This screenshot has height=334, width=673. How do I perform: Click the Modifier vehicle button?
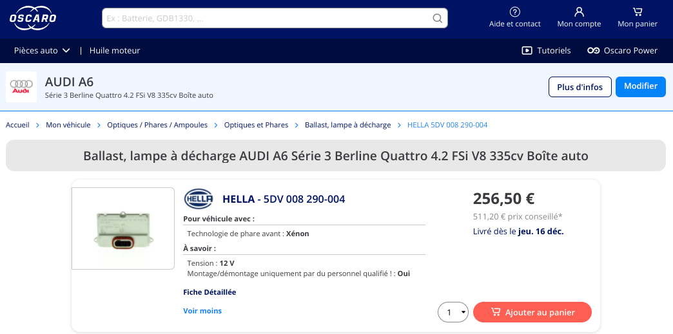point(640,86)
